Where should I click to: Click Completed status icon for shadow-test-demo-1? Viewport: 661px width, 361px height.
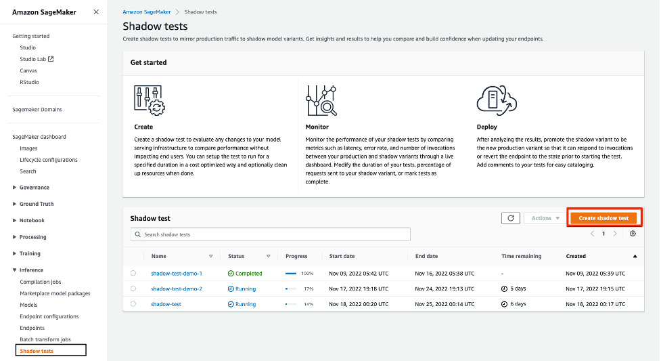(231, 274)
